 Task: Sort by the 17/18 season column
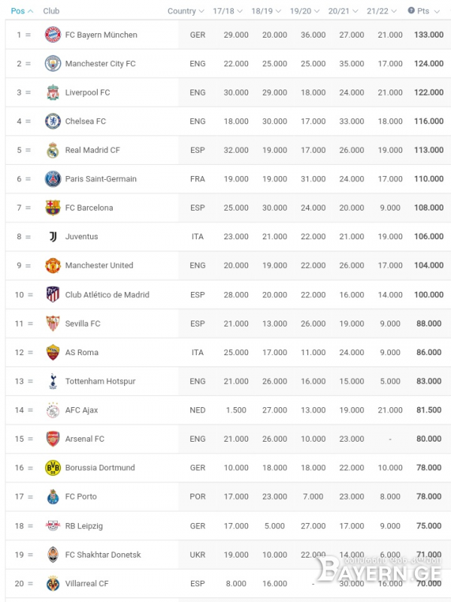click(x=228, y=11)
